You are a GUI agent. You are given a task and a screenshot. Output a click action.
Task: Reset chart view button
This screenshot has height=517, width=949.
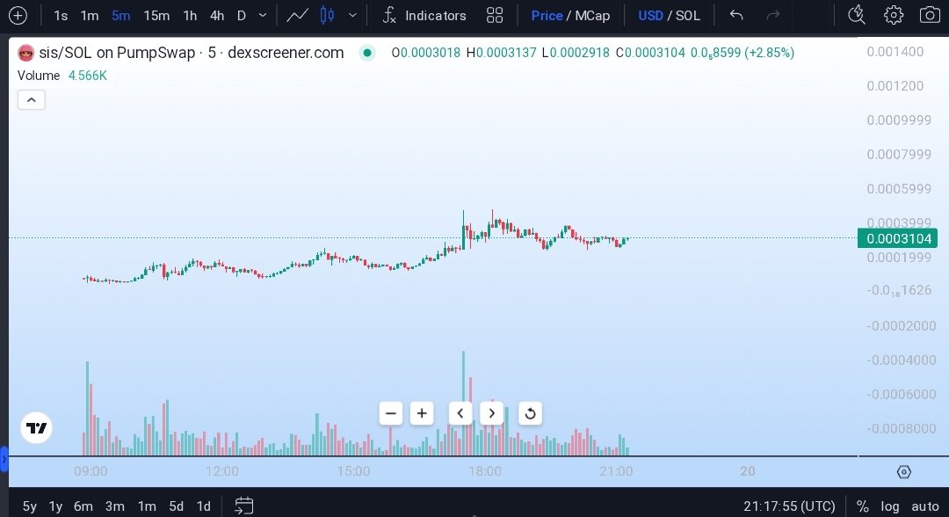[x=530, y=413]
